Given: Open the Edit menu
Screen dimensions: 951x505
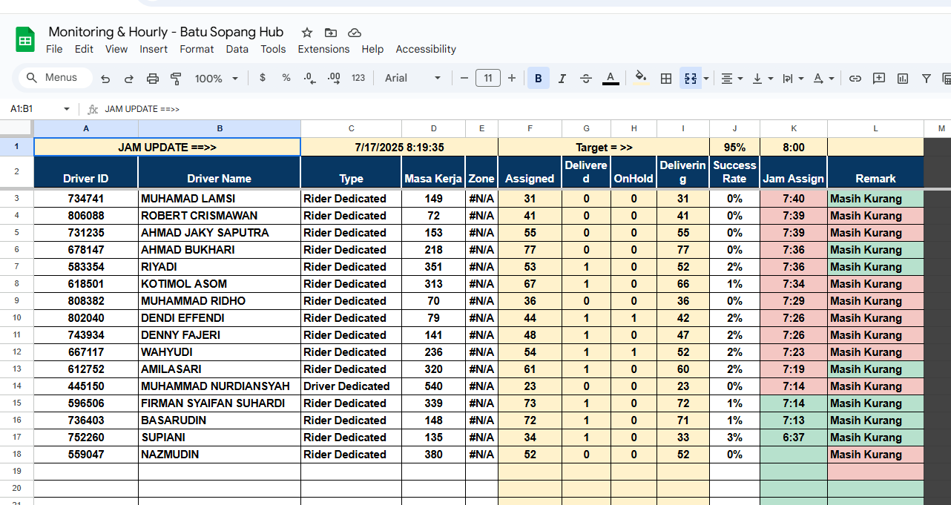Looking at the screenshot, I should (x=84, y=49).
